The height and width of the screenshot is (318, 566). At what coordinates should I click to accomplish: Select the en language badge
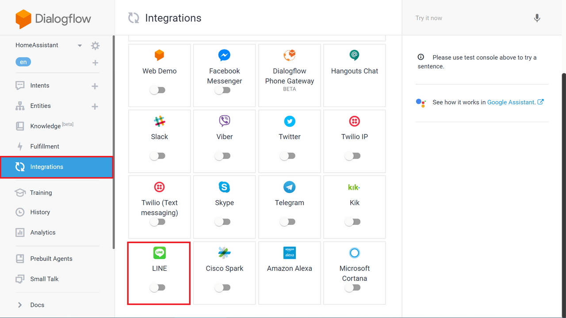pos(23,62)
